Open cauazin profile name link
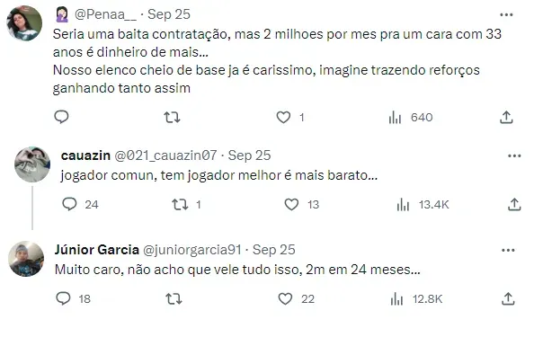The image size is (534, 346). coord(85,155)
